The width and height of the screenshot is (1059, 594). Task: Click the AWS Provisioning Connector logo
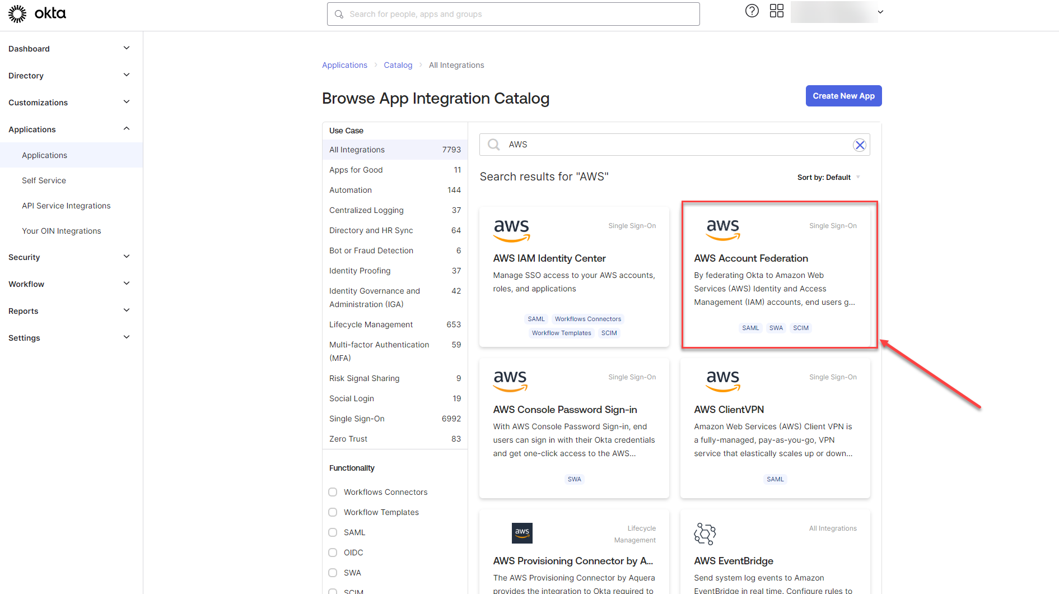click(522, 533)
